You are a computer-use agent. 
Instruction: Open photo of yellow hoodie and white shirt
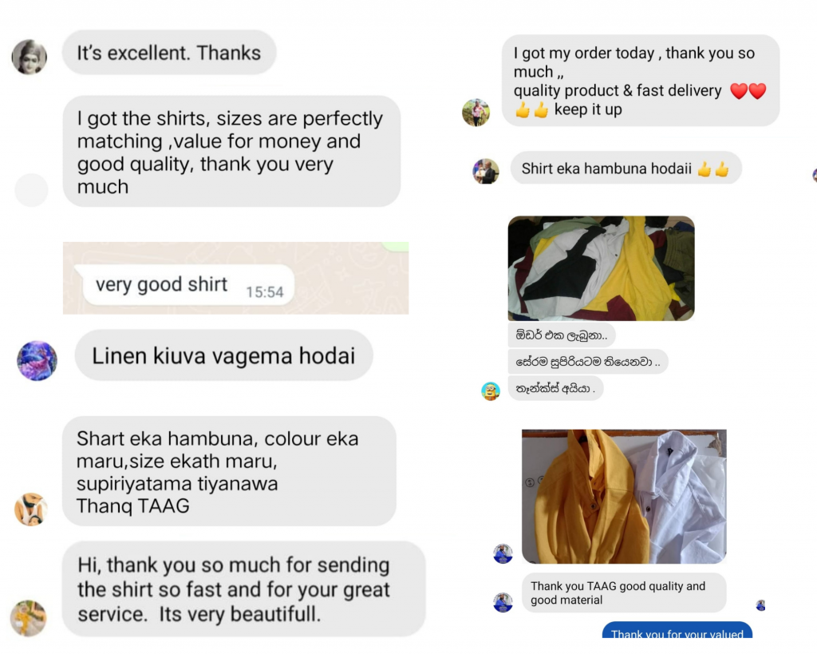(x=624, y=497)
